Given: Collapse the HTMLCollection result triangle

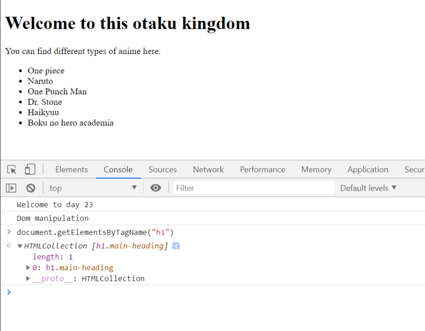Looking at the screenshot, I should coord(19,246).
